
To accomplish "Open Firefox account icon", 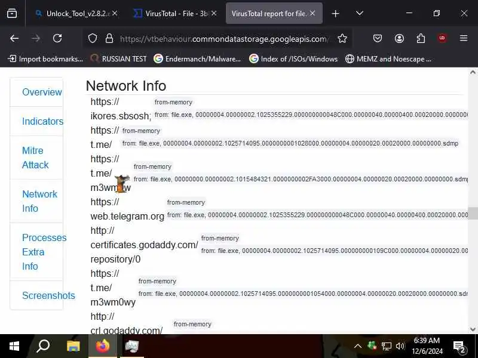I will [399, 38].
